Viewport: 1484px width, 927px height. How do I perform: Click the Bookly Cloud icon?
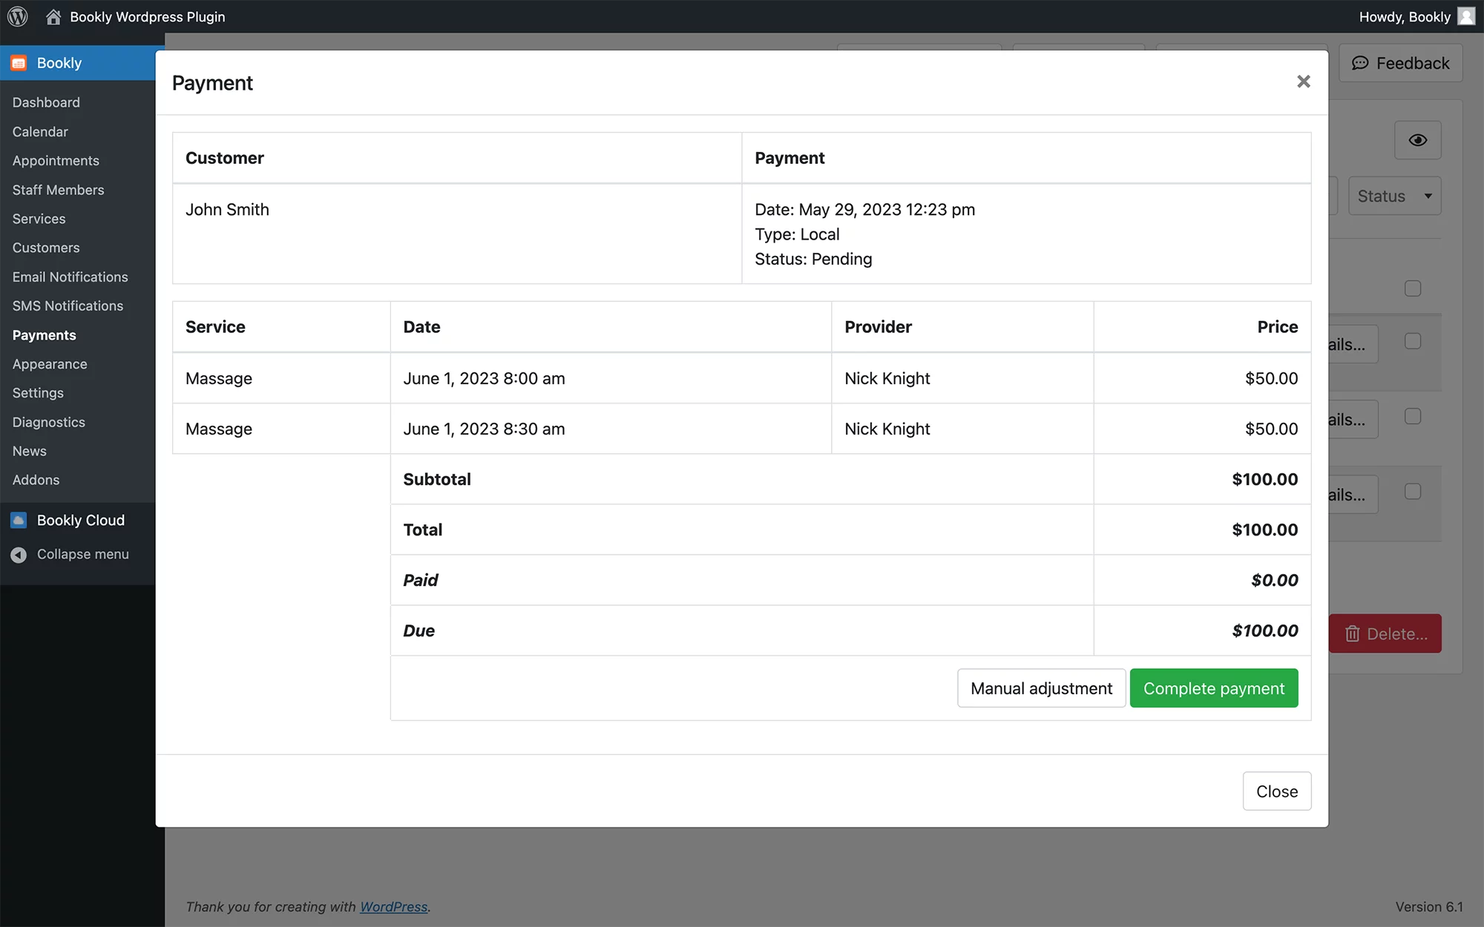[x=19, y=520]
